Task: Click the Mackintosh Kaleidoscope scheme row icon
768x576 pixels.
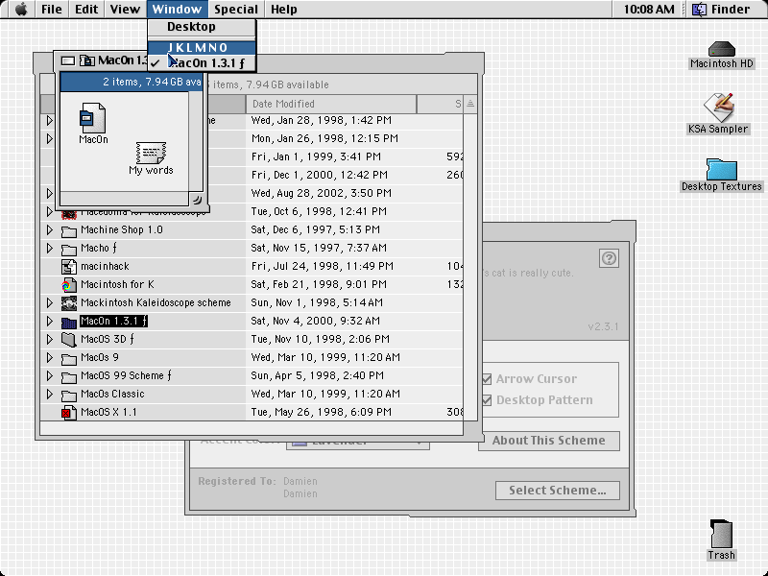Action: point(68,303)
